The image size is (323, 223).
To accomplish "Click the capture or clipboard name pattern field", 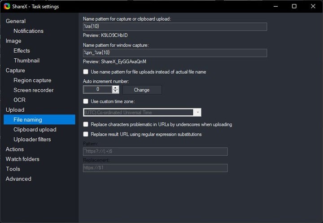I will [175, 26].
